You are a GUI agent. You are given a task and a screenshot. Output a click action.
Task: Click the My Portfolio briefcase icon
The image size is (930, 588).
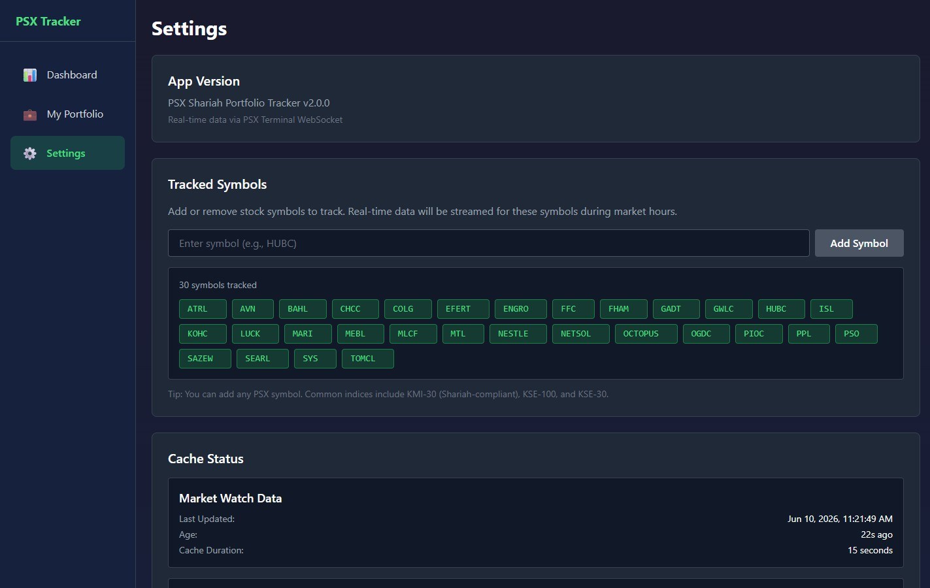click(x=30, y=114)
